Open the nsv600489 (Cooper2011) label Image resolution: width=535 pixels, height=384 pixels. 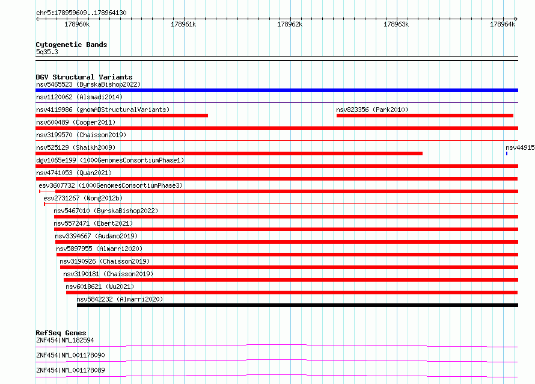point(76,122)
